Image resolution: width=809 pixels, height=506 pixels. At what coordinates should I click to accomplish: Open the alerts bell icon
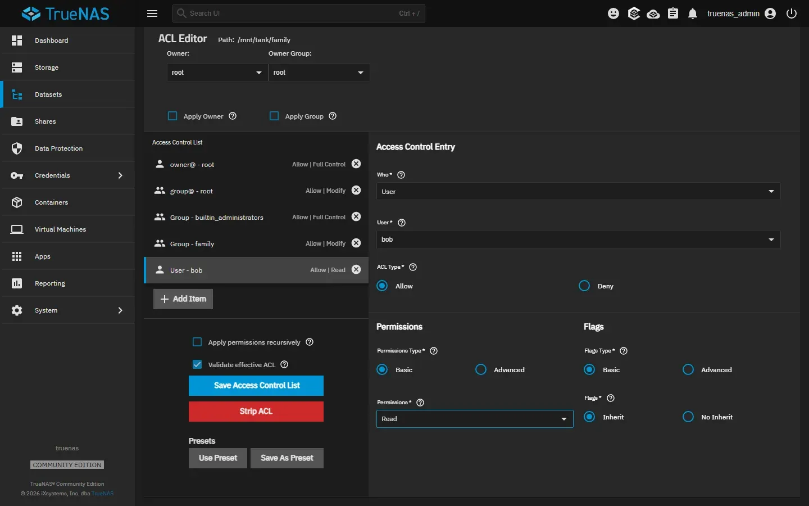click(x=693, y=13)
